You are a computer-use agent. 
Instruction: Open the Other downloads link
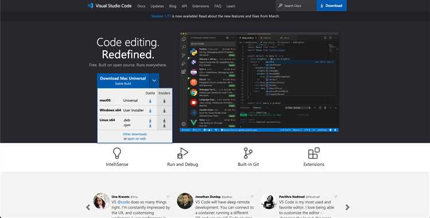[135, 134]
